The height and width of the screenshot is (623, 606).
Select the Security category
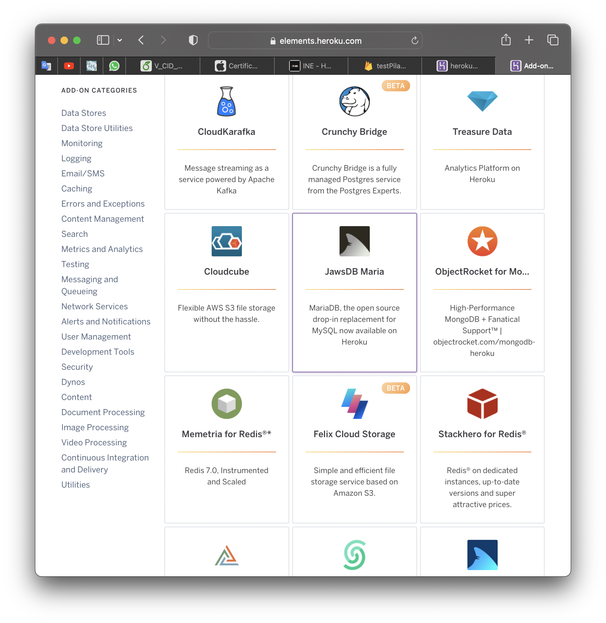(x=77, y=367)
